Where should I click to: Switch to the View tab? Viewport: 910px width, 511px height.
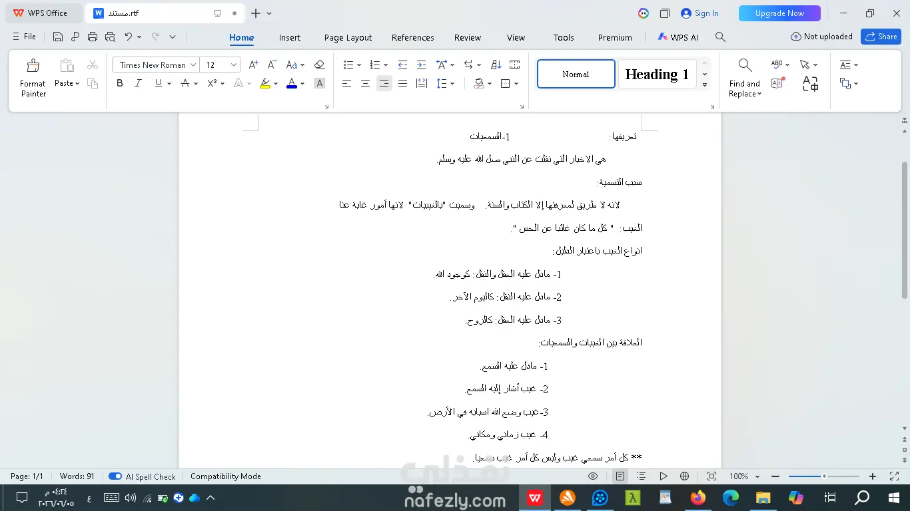516,37
